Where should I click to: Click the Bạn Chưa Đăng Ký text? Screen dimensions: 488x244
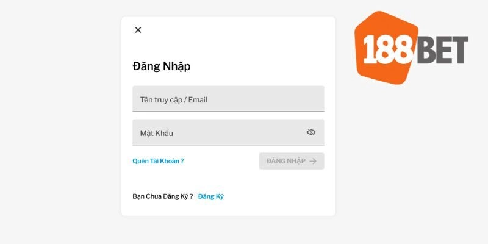point(162,196)
